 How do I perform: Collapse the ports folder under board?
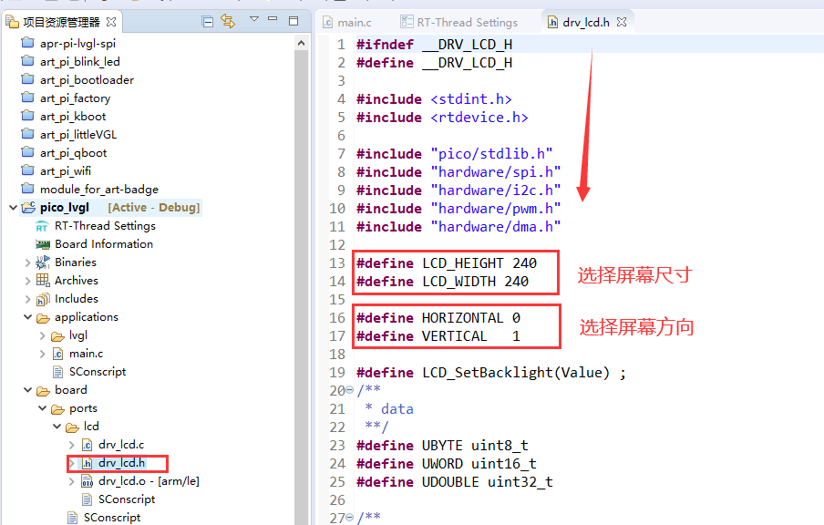(43, 408)
